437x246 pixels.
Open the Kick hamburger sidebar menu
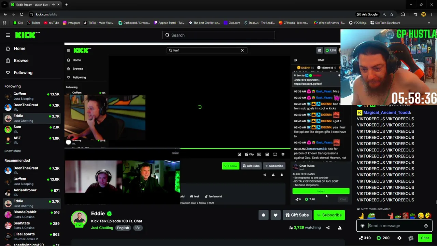click(x=8, y=35)
